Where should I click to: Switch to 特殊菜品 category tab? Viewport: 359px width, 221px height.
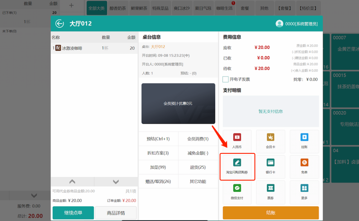pos(160,8)
